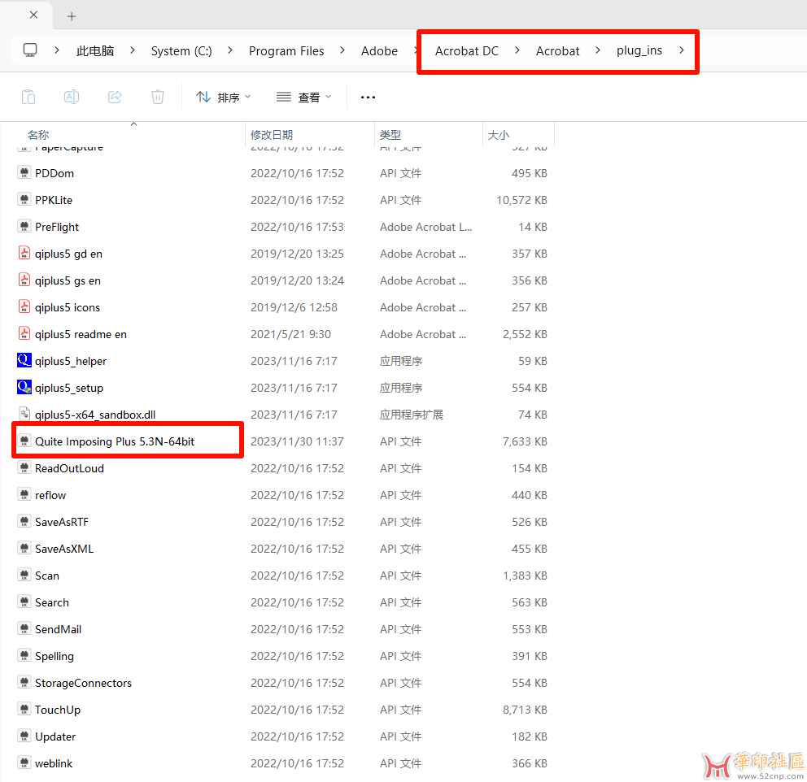Image resolution: width=807 pixels, height=782 pixels.
Task: Click the 7,633 KB size value
Action: point(525,441)
